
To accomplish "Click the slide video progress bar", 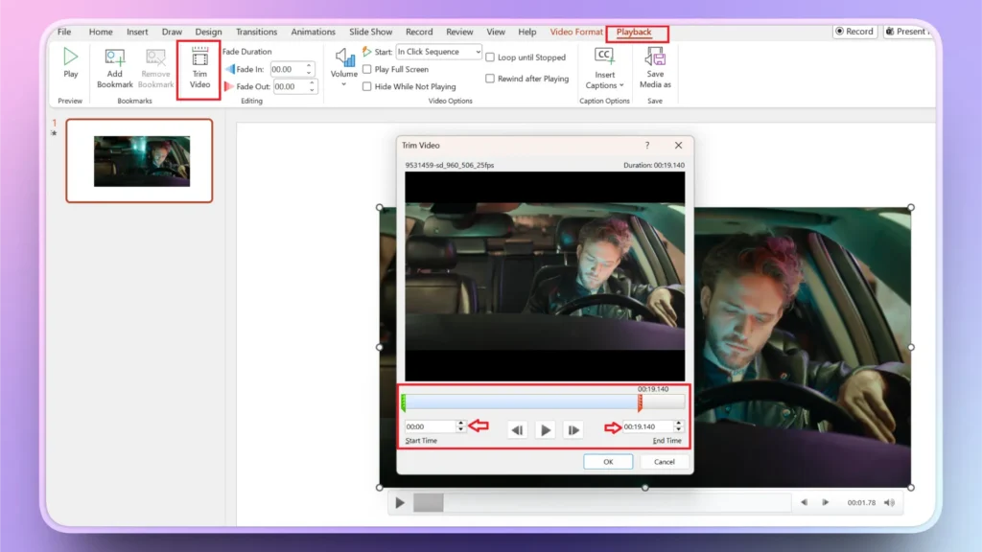I will pos(602,502).
